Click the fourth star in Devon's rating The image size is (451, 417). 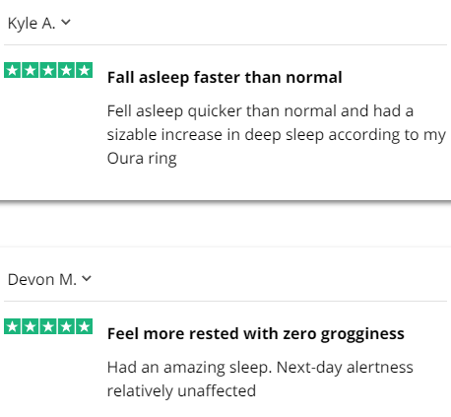click(66, 326)
